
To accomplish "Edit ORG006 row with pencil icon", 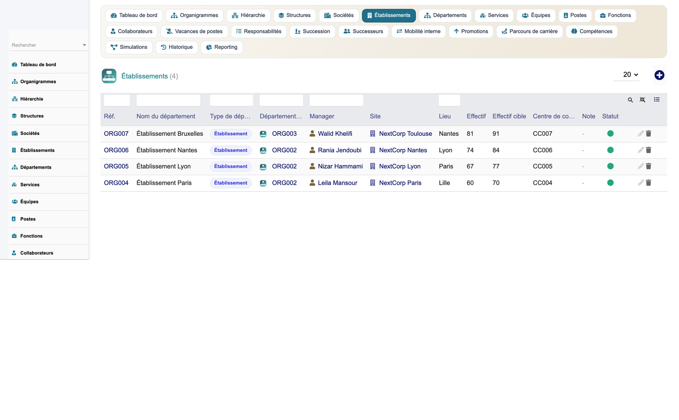I will click(640, 150).
